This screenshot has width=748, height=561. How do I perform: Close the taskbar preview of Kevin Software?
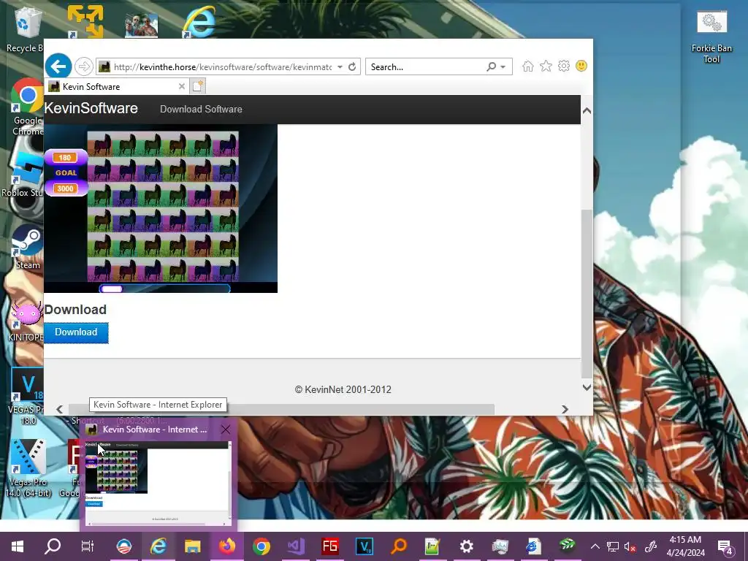click(226, 430)
